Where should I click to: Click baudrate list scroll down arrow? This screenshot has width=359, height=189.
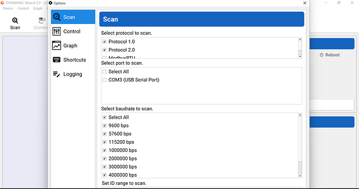point(300,176)
